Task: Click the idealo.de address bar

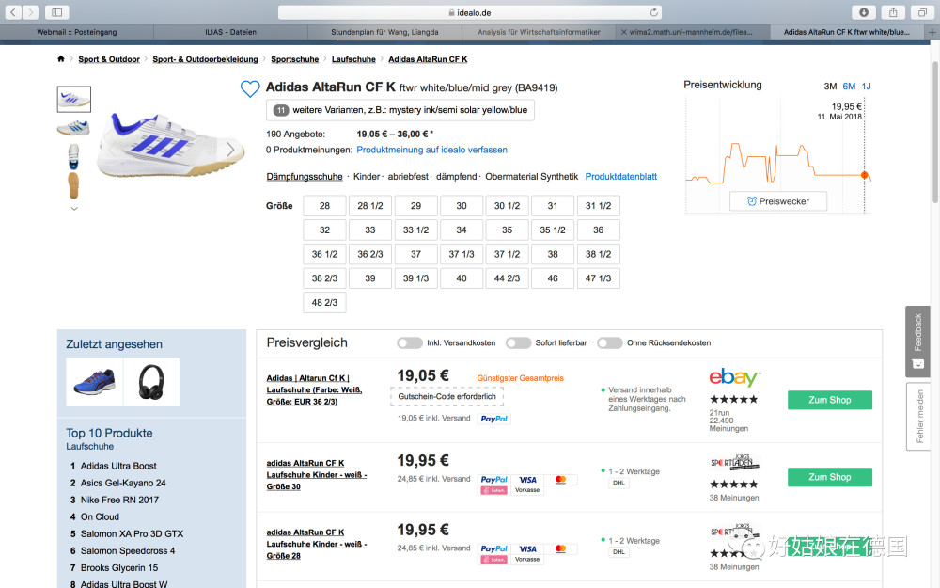Action: [x=469, y=12]
